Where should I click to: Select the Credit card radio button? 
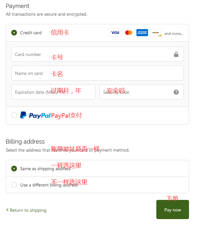pyautogui.click(x=14, y=33)
